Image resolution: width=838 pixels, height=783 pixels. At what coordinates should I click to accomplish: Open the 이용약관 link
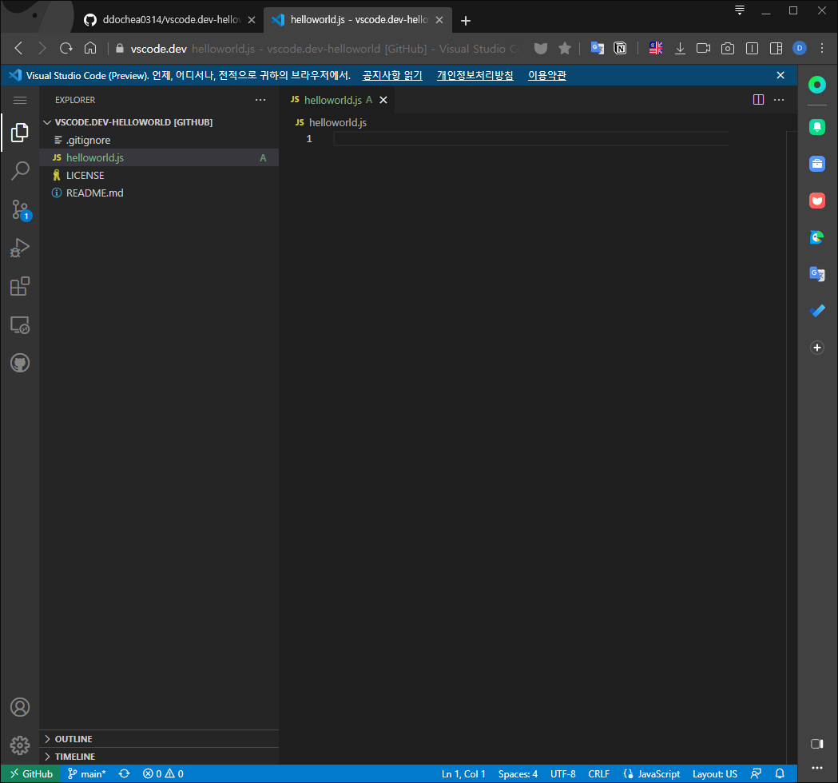tap(546, 75)
